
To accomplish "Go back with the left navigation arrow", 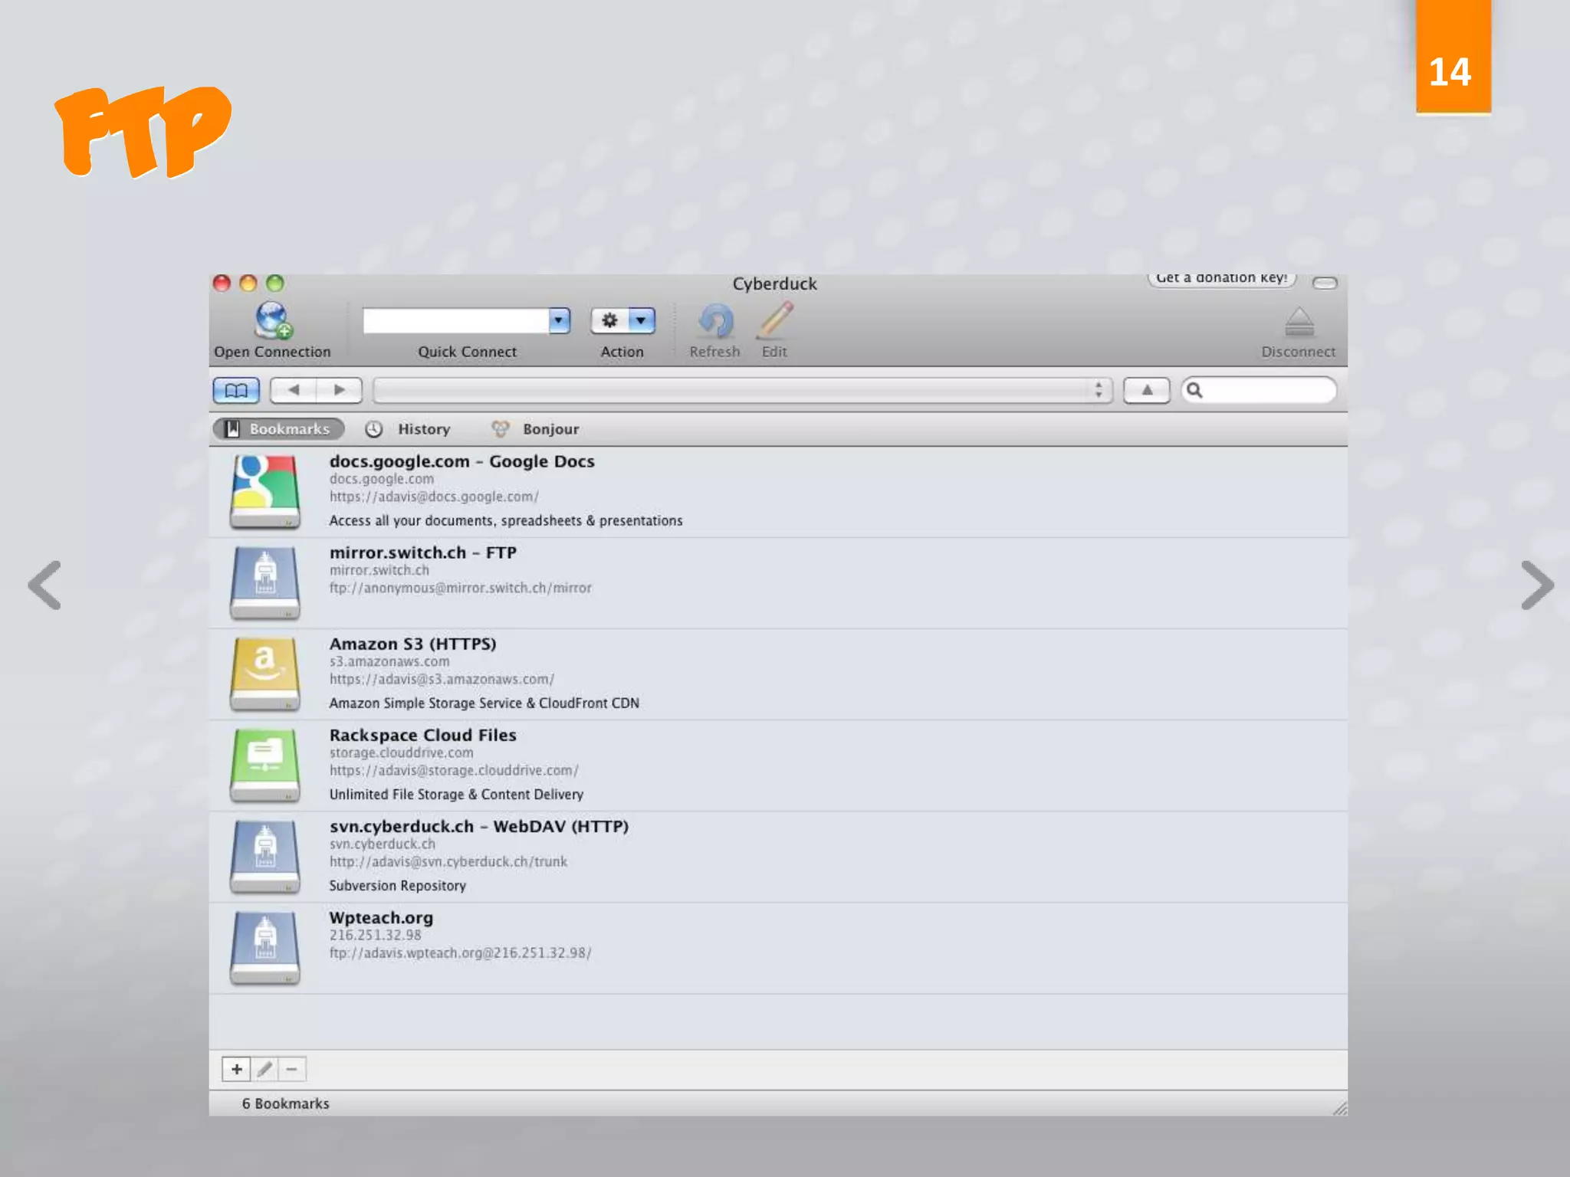I will pyautogui.click(x=294, y=390).
